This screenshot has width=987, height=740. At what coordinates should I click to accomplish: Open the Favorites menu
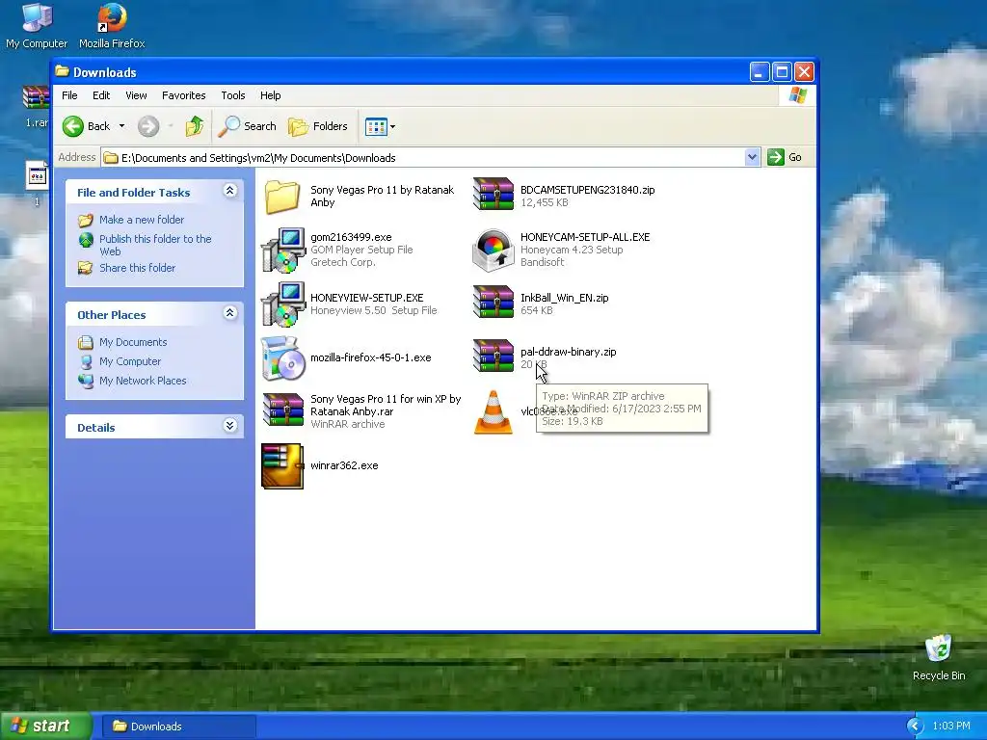coord(184,95)
